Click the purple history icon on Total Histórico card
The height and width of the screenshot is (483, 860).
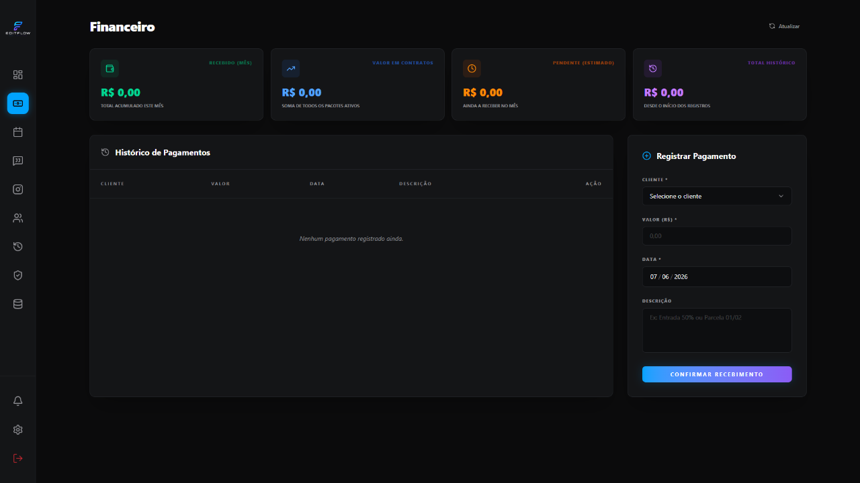653,68
